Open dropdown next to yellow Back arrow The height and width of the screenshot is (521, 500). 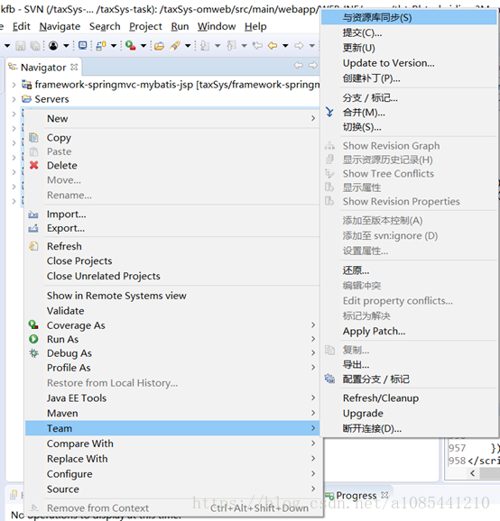pos(285,46)
